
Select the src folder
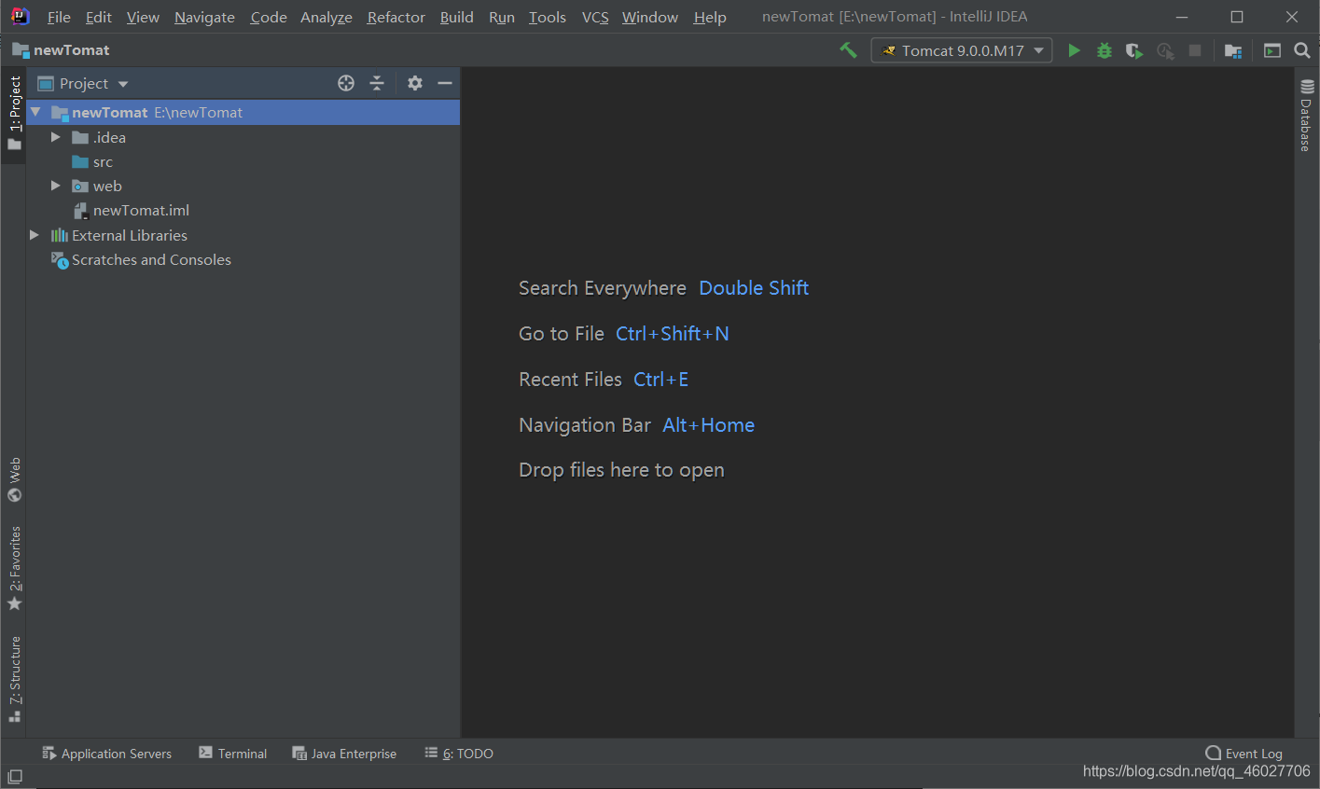[92, 161]
